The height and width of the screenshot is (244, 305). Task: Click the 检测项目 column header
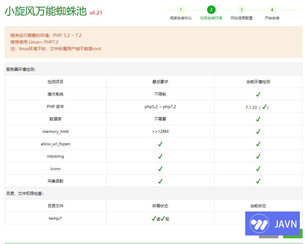click(x=55, y=82)
